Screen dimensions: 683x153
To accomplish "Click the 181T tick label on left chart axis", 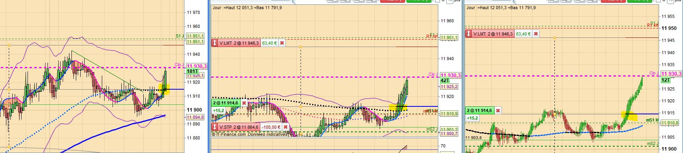I will point(192,71).
